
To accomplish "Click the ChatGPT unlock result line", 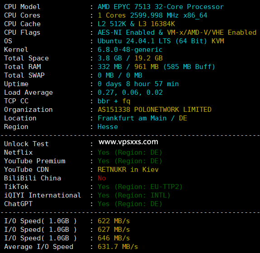I will [130, 204].
